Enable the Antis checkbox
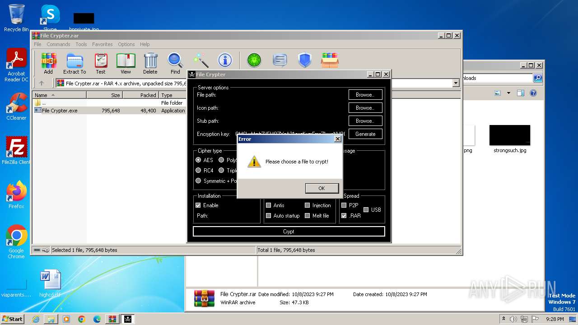Screen dimensions: 578x325 pyautogui.click(x=268, y=205)
